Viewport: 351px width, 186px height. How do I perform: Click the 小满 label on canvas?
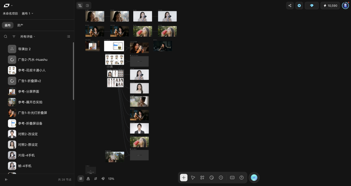click(x=110, y=67)
